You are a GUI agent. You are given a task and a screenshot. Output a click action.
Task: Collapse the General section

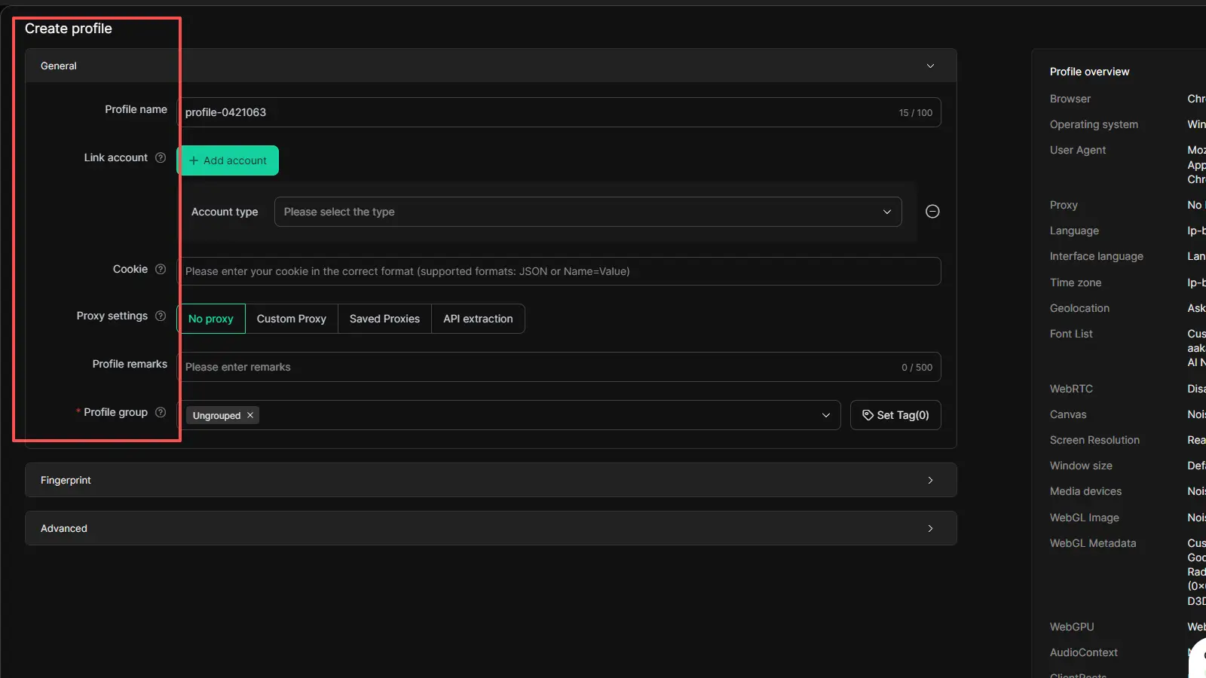point(930,66)
